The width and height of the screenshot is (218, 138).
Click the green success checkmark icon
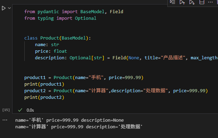[20, 110]
